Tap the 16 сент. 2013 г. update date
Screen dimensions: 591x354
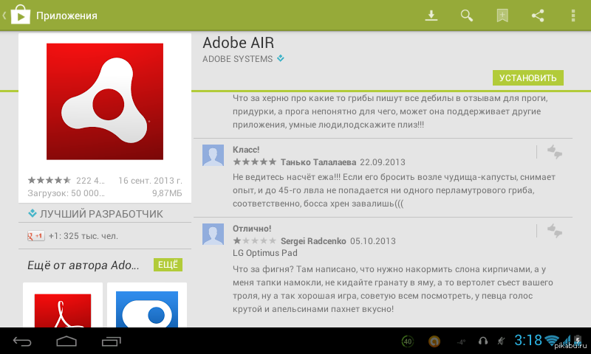coord(150,181)
